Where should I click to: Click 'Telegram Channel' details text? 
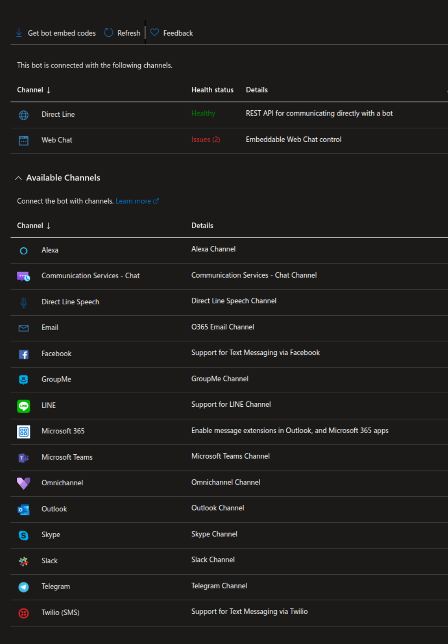[x=219, y=586]
